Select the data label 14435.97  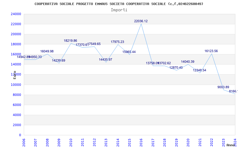(x=106, y=60)
